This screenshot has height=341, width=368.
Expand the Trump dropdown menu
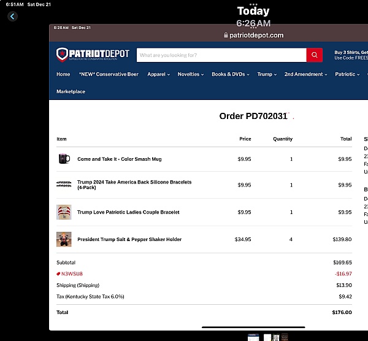tap(267, 74)
